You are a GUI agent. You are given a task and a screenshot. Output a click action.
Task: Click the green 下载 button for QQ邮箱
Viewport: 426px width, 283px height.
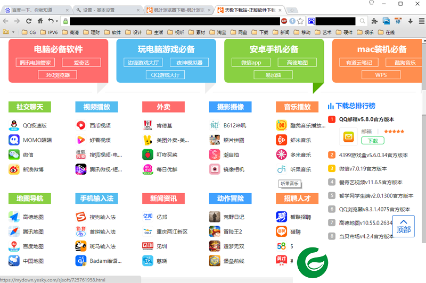pos(372,141)
